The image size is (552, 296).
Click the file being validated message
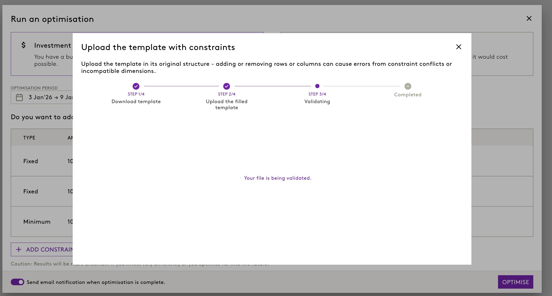(278, 178)
